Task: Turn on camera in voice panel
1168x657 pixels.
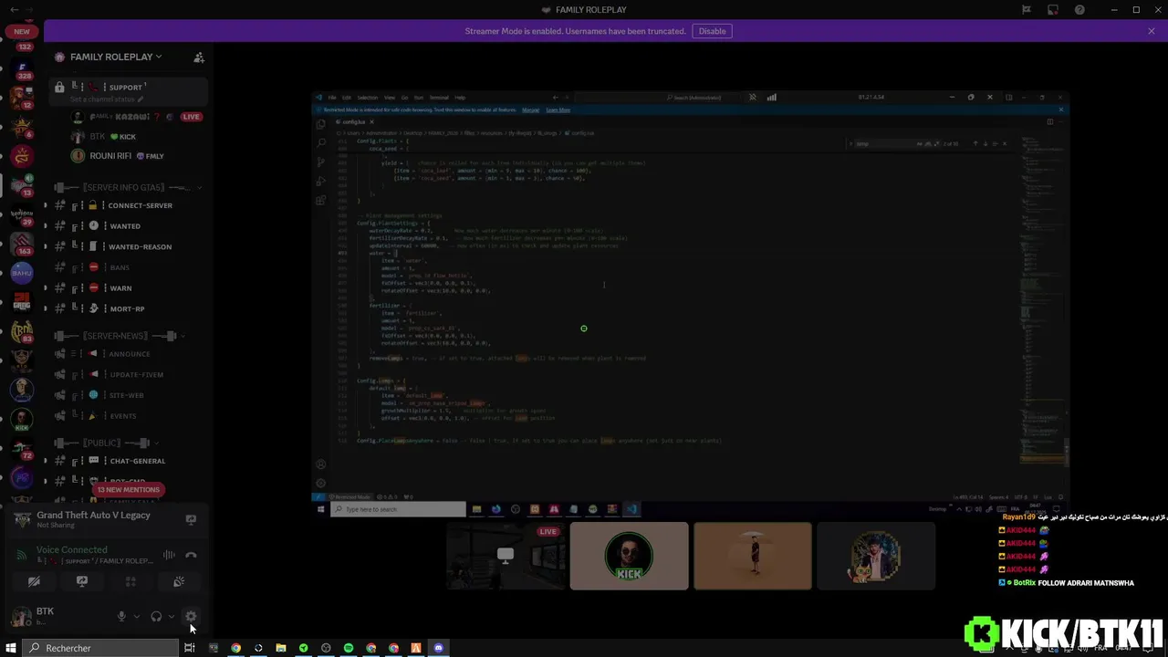Action: tap(34, 581)
